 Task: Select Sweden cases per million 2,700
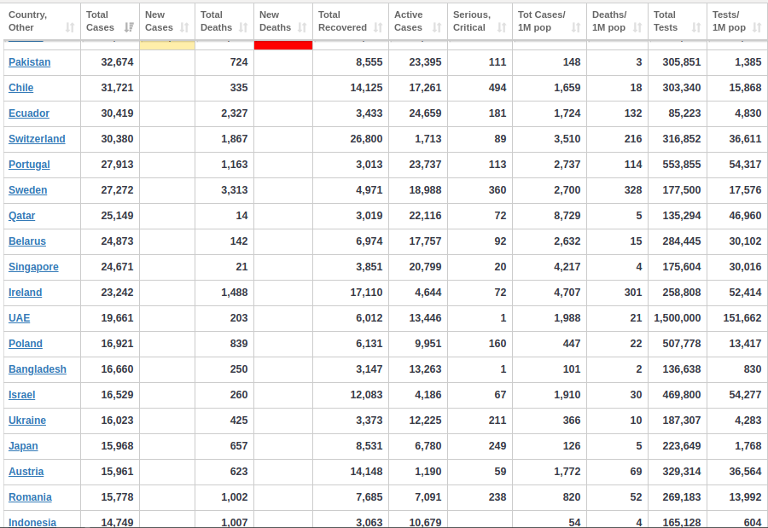(567, 190)
